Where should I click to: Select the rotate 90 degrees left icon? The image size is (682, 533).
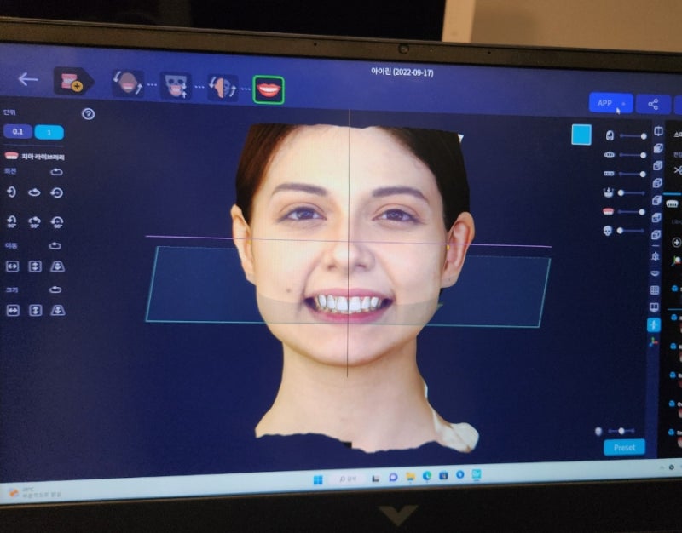(x=12, y=220)
